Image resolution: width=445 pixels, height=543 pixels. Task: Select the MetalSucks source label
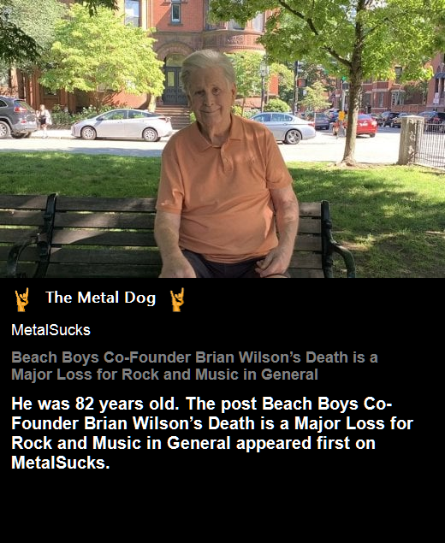click(x=51, y=330)
